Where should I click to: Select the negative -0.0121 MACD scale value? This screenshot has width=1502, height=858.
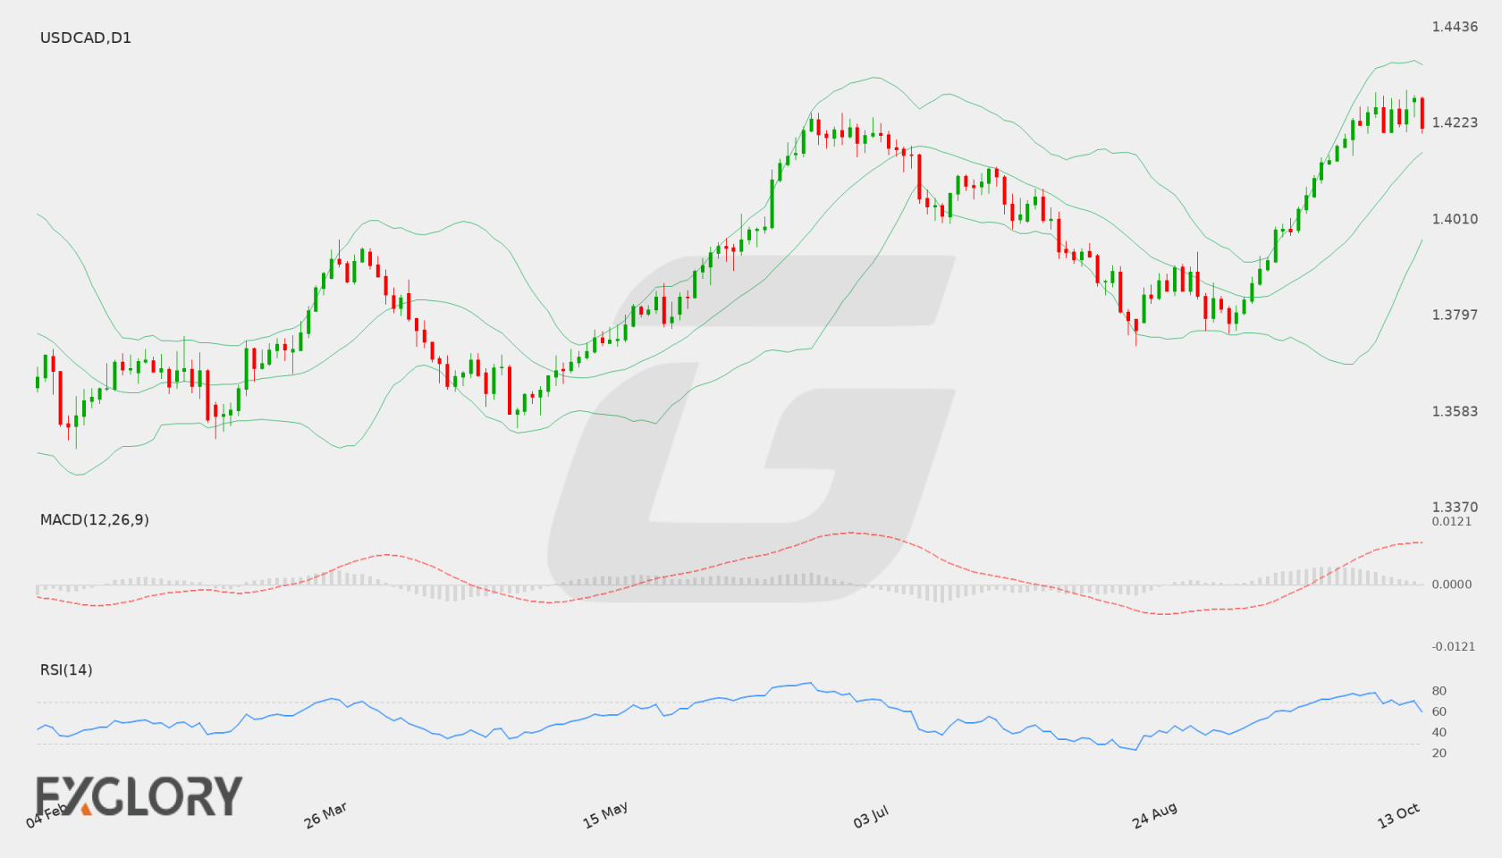[x=1454, y=646]
